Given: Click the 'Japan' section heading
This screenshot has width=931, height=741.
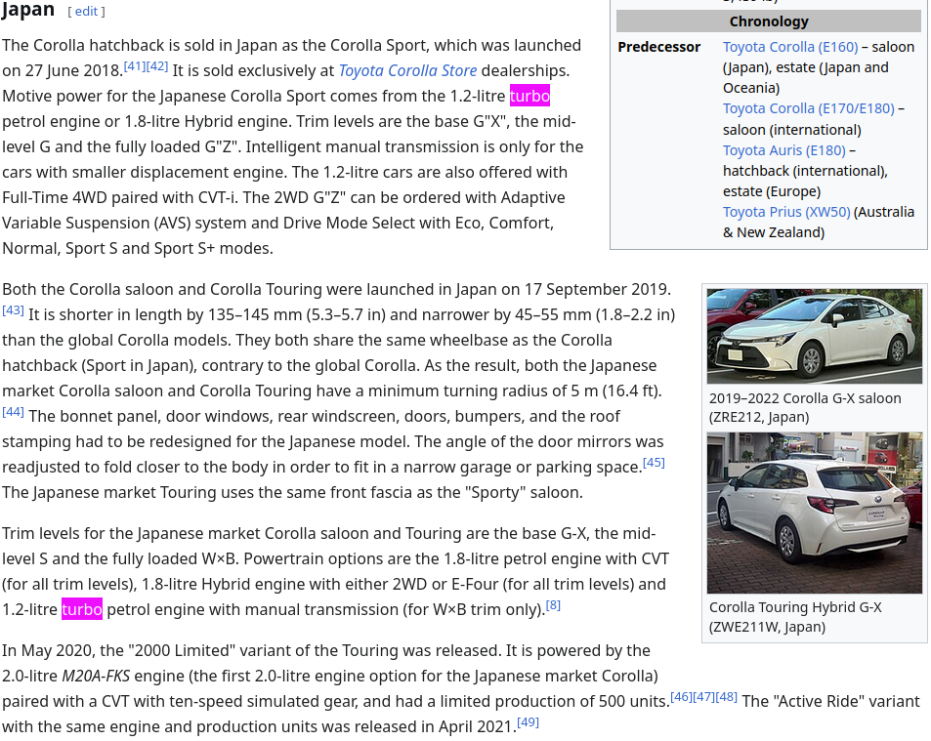Looking at the screenshot, I should 28,10.
